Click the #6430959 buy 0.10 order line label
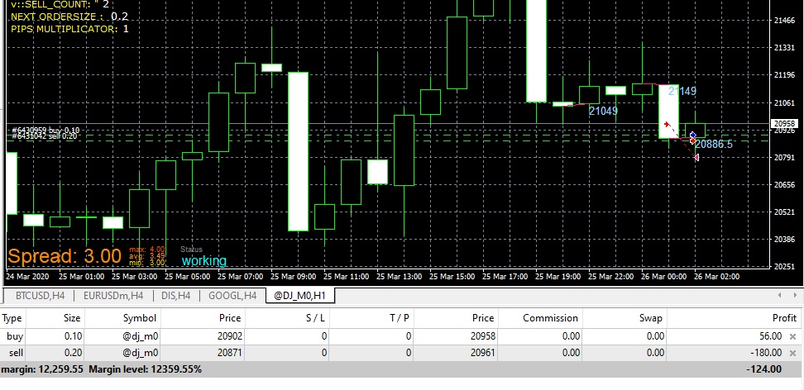 click(x=45, y=131)
